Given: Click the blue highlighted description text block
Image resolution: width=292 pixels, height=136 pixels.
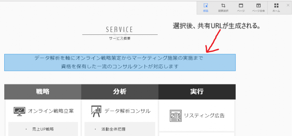Looking at the screenshot, I should [x=120, y=62].
